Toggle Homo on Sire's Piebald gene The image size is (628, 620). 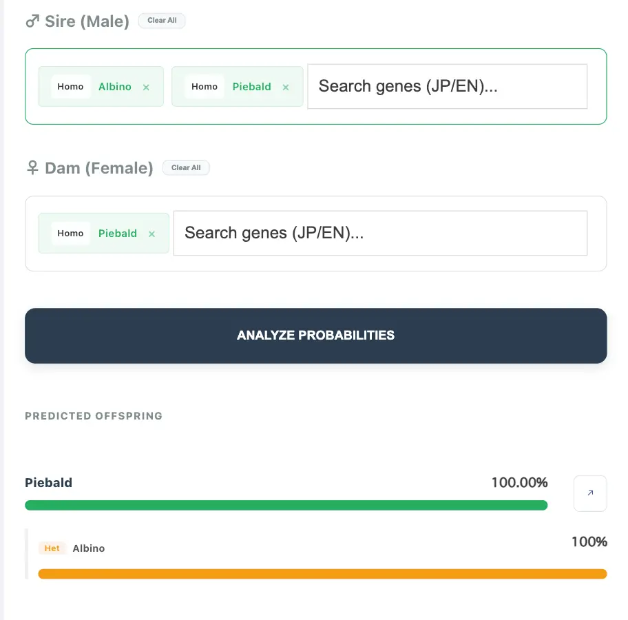tap(205, 87)
